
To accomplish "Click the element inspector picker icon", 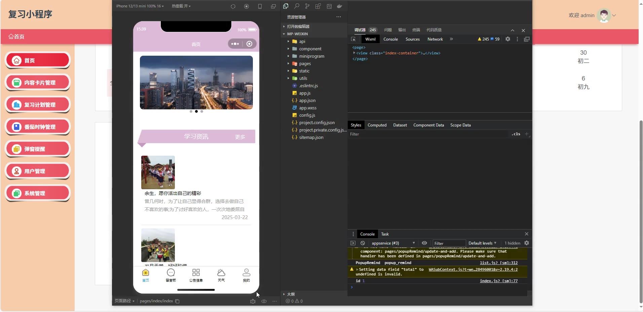I will tap(353, 39).
